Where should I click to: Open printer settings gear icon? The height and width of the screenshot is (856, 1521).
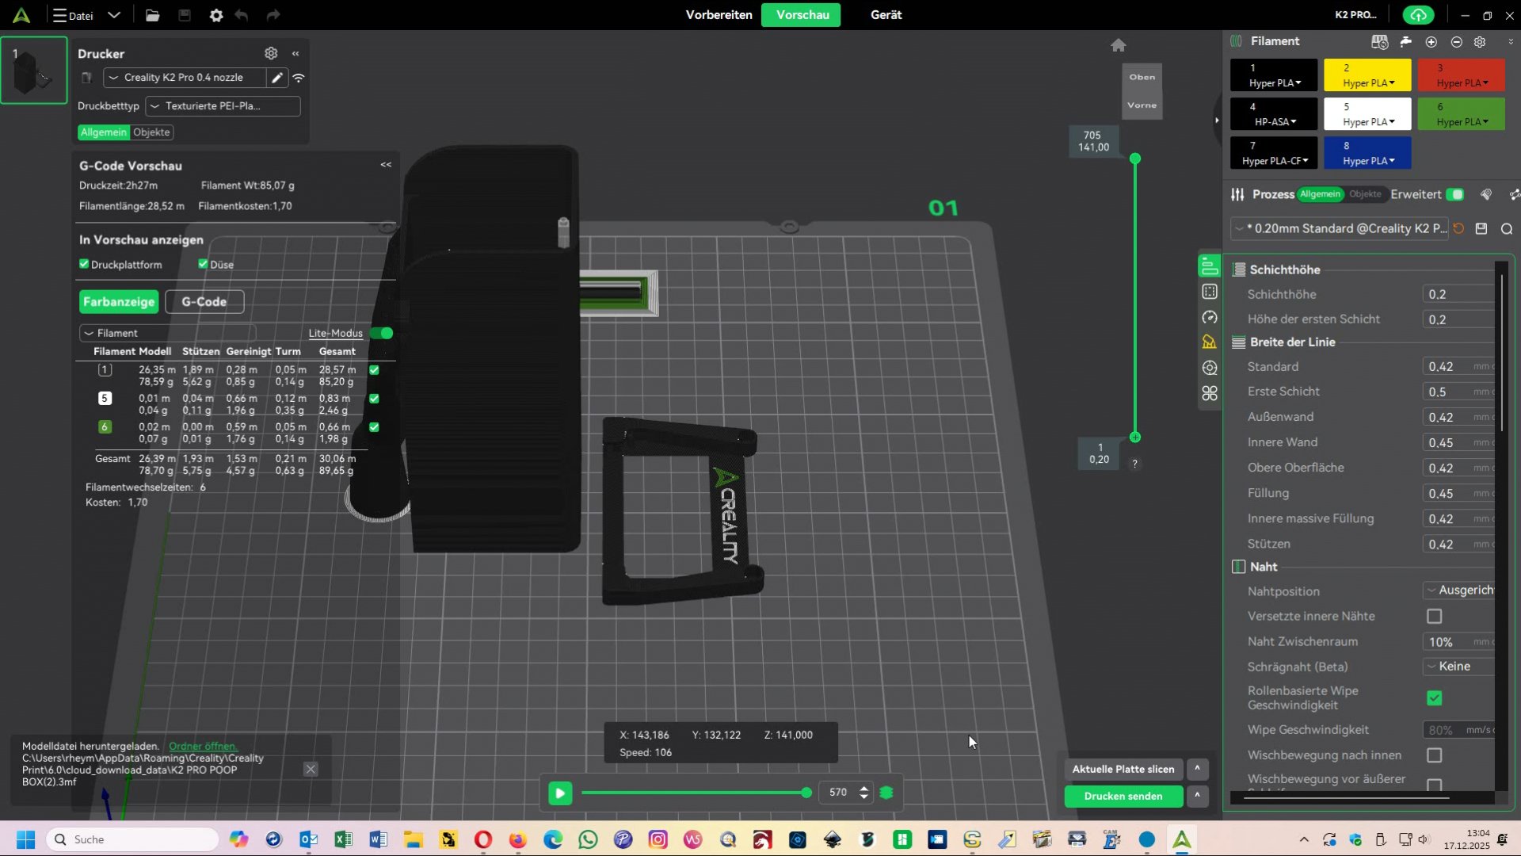click(x=271, y=53)
